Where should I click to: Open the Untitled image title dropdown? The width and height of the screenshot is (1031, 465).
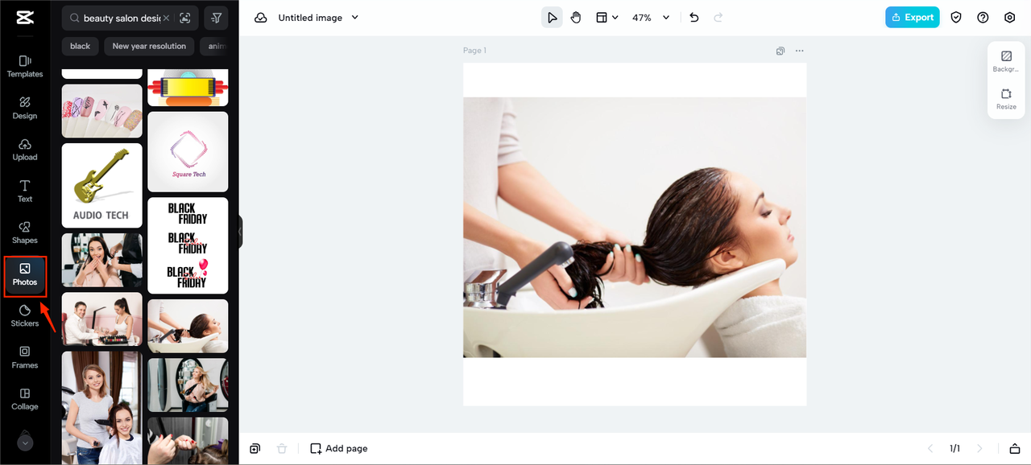pos(355,18)
